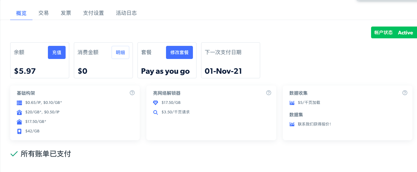Open help icon for 亮网络解锁器 card
The image size is (417, 172).
(x=269, y=93)
